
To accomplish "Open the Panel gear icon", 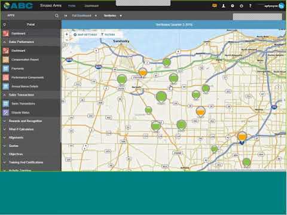I will tap(4, 24).
